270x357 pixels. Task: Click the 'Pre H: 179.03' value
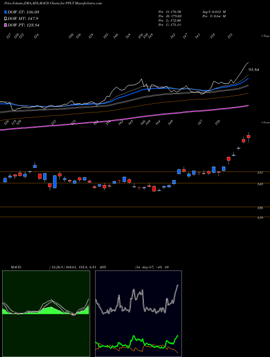pyautogui.click(x=170, y=16)
